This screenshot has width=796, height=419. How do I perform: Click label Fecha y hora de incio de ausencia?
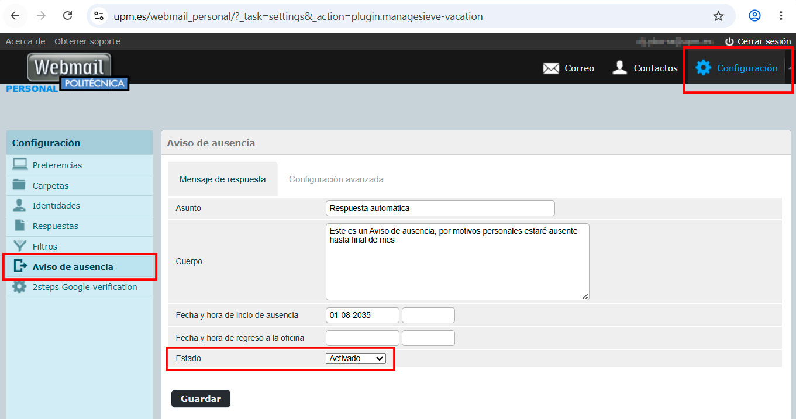tap(237, 315)
